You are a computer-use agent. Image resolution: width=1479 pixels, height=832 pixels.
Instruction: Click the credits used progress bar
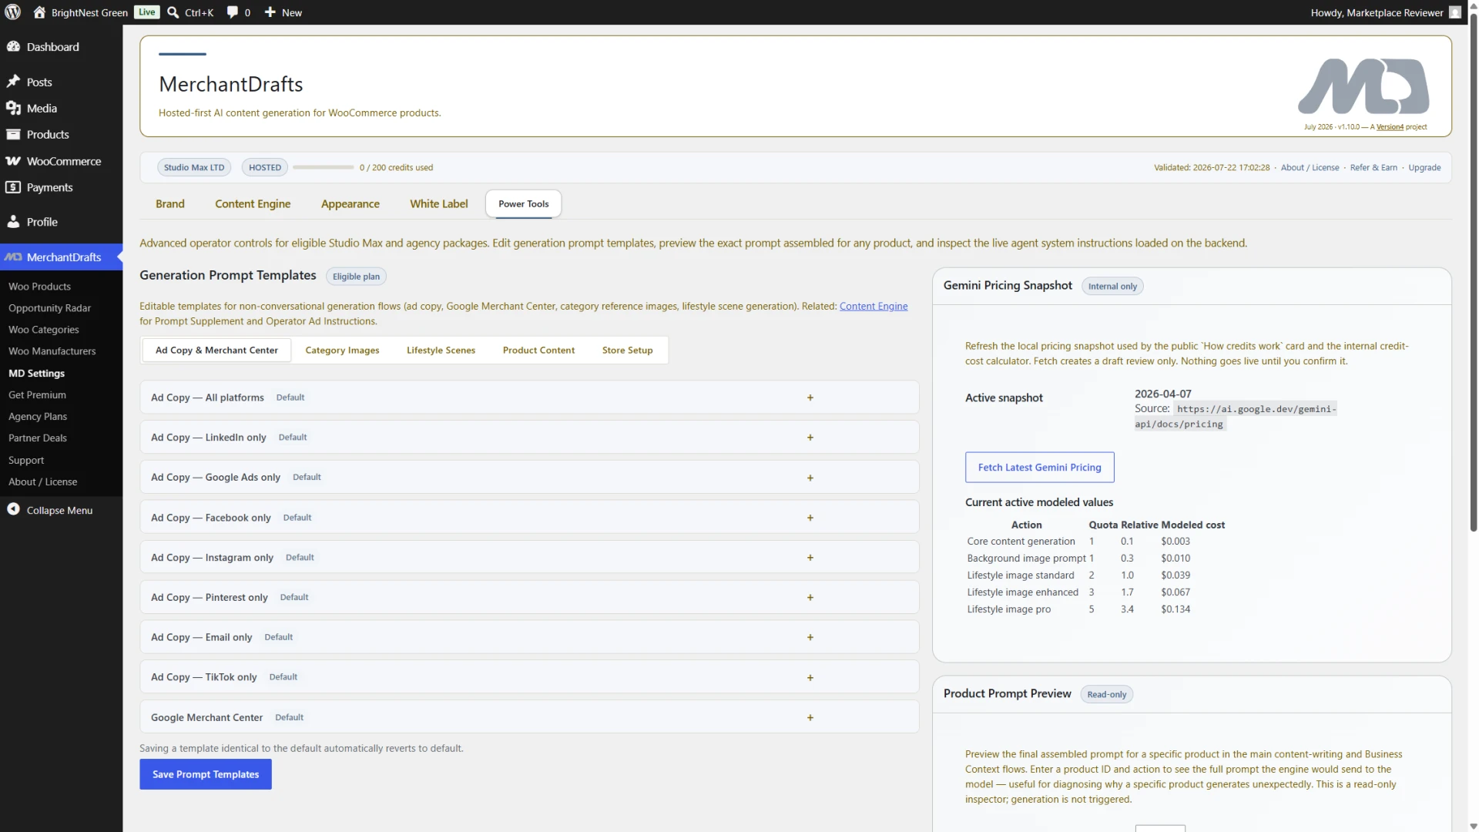tap(323, 167)
